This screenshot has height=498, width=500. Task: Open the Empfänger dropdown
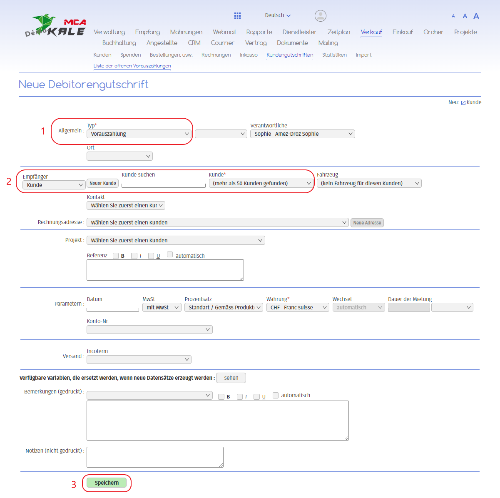pos(54,185)
